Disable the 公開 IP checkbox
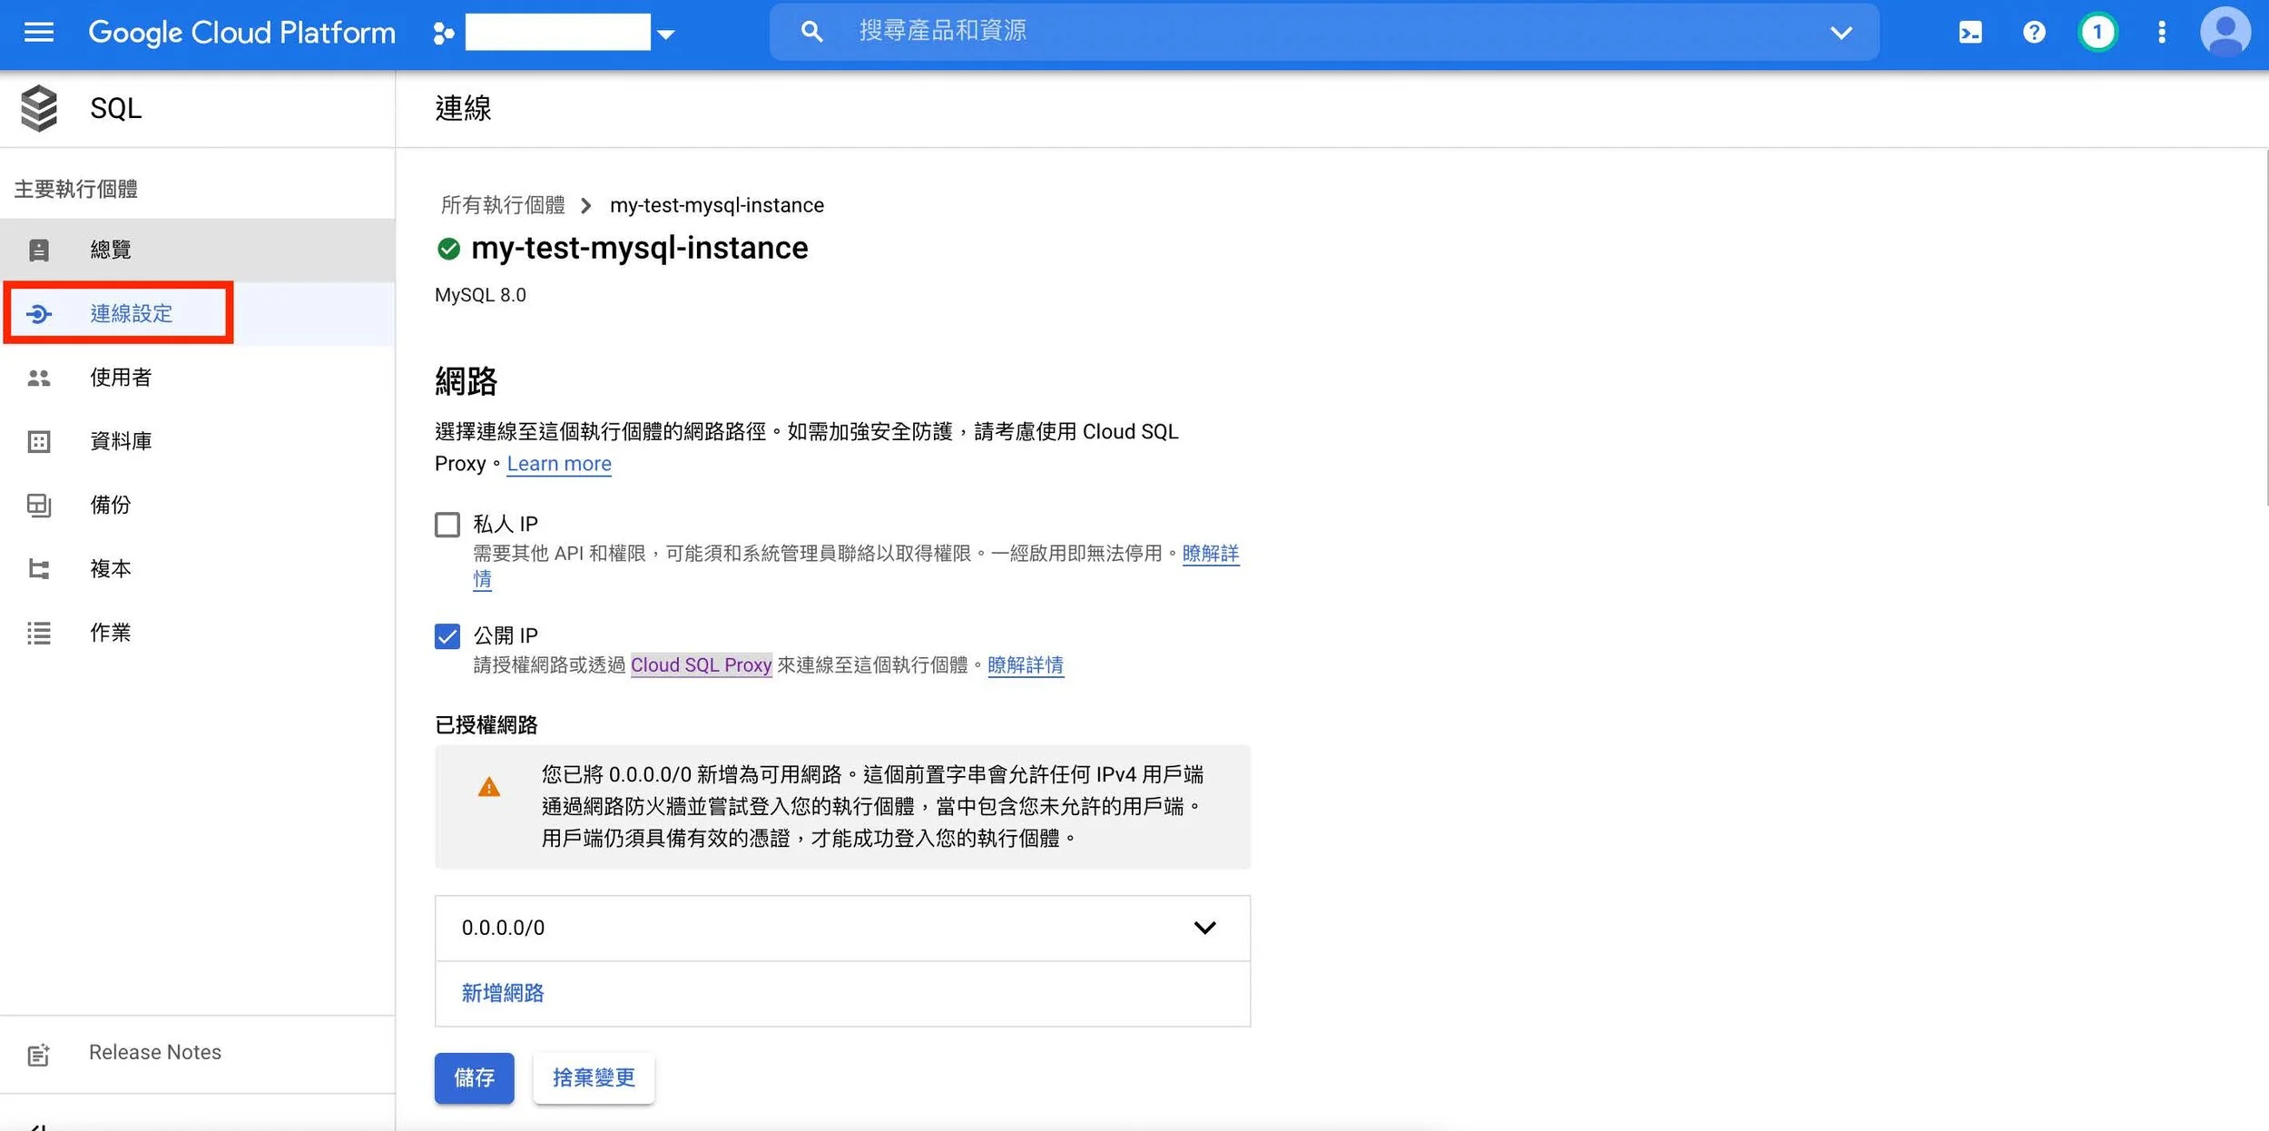Viewport: 2269px width, 1131px height. point(447,635)
